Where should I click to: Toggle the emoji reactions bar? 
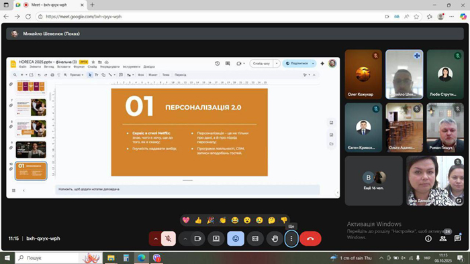click(236, 239)
